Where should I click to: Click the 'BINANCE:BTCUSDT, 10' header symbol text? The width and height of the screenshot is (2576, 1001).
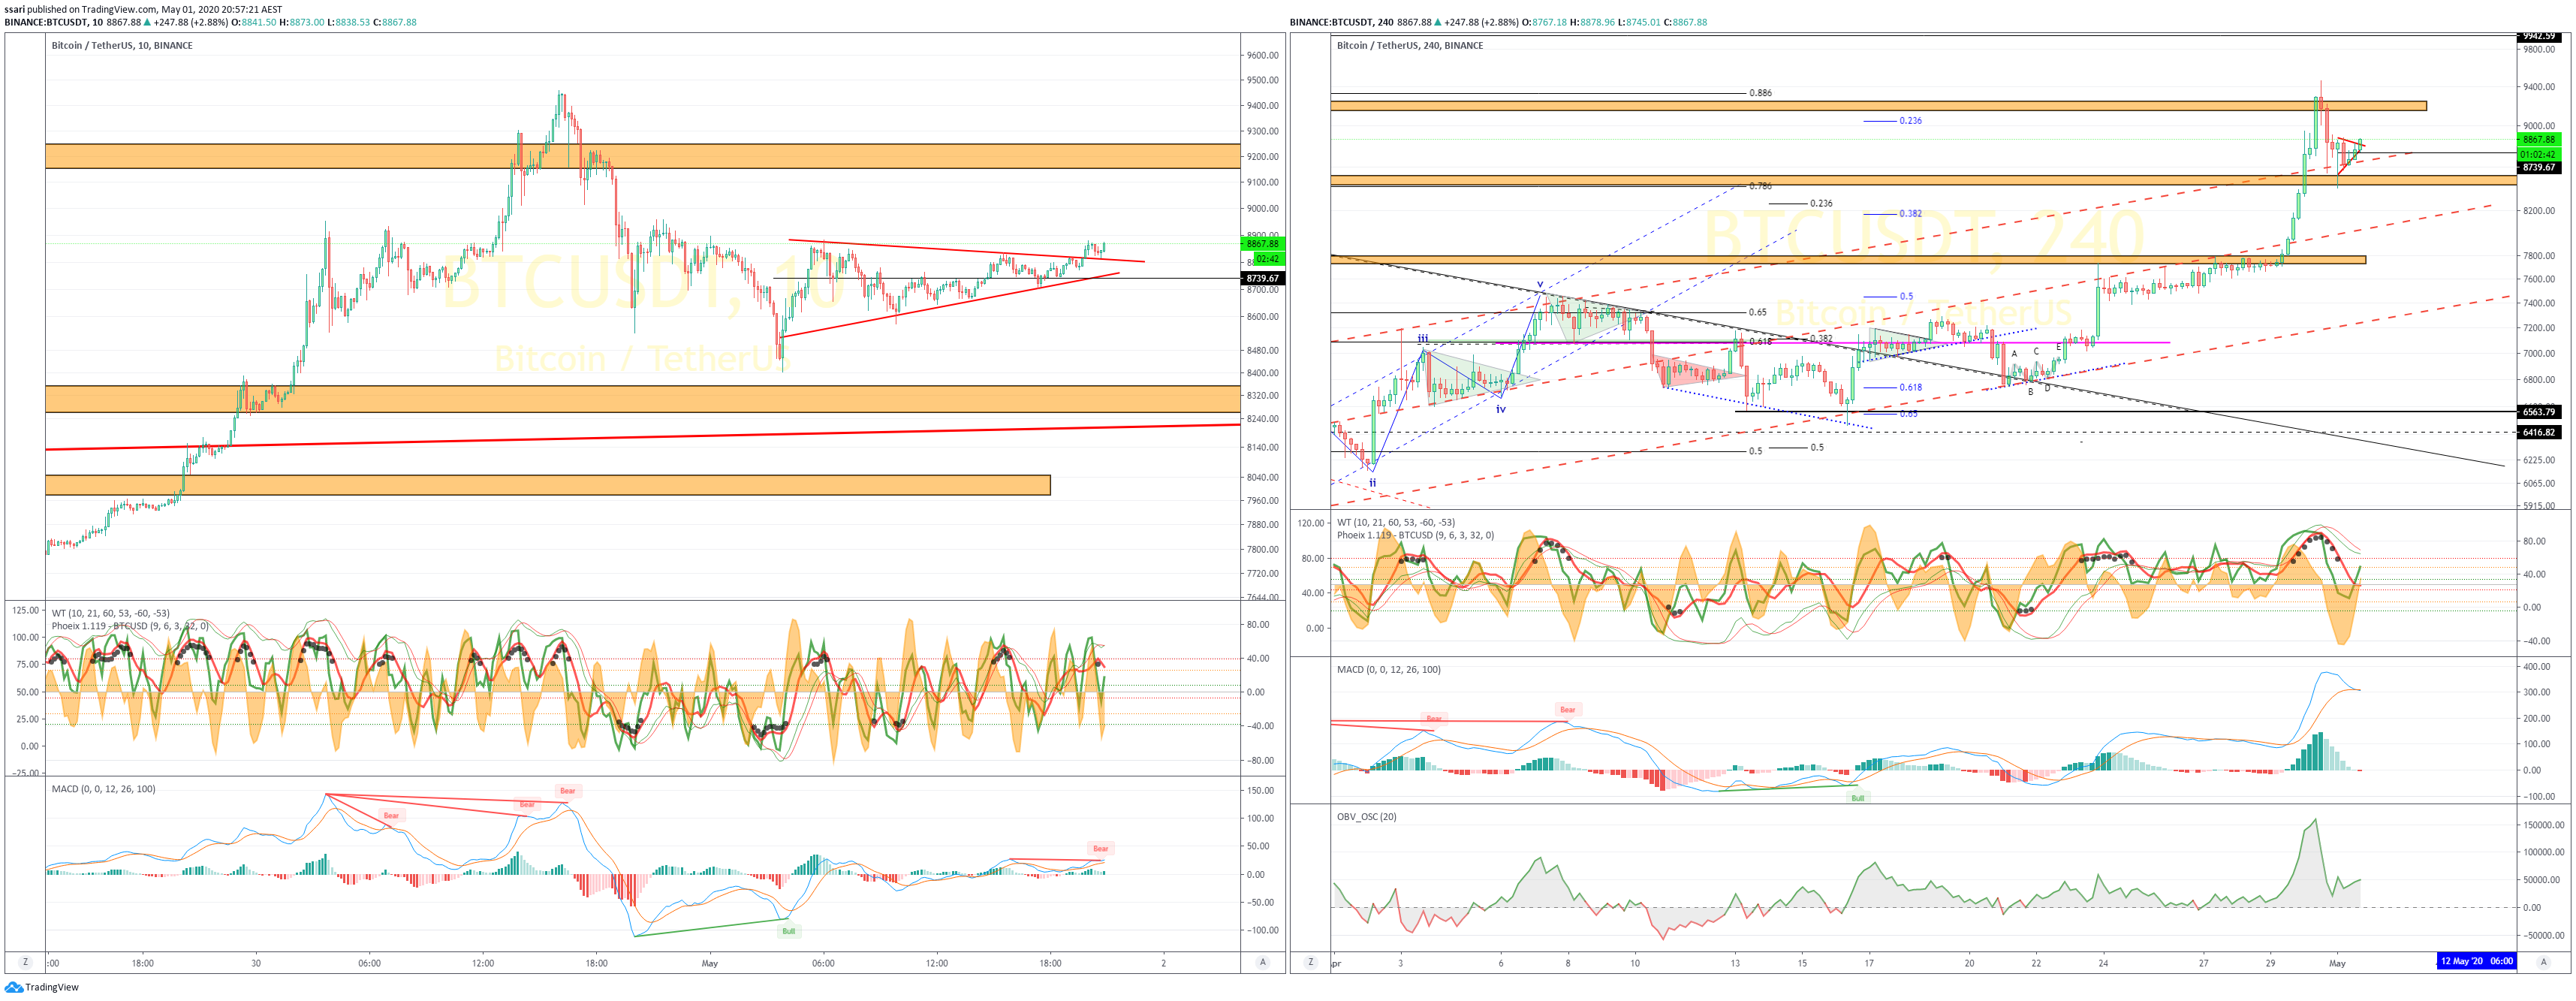(53, 22)
